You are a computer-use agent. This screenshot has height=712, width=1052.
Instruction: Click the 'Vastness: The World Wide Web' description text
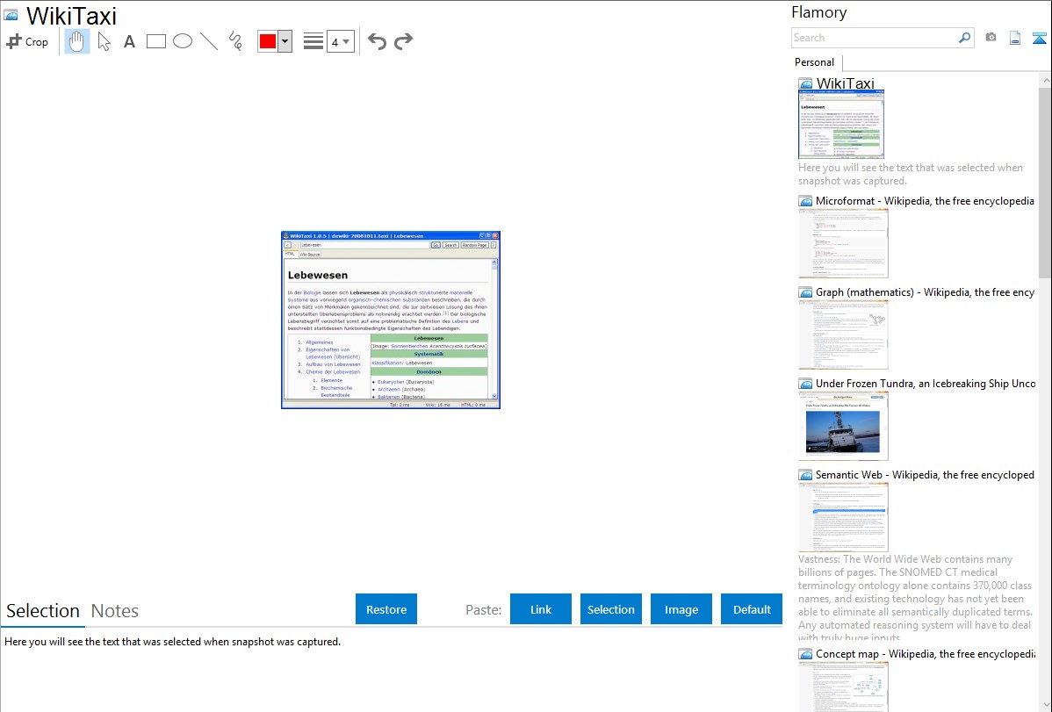[x=915, y=598]
